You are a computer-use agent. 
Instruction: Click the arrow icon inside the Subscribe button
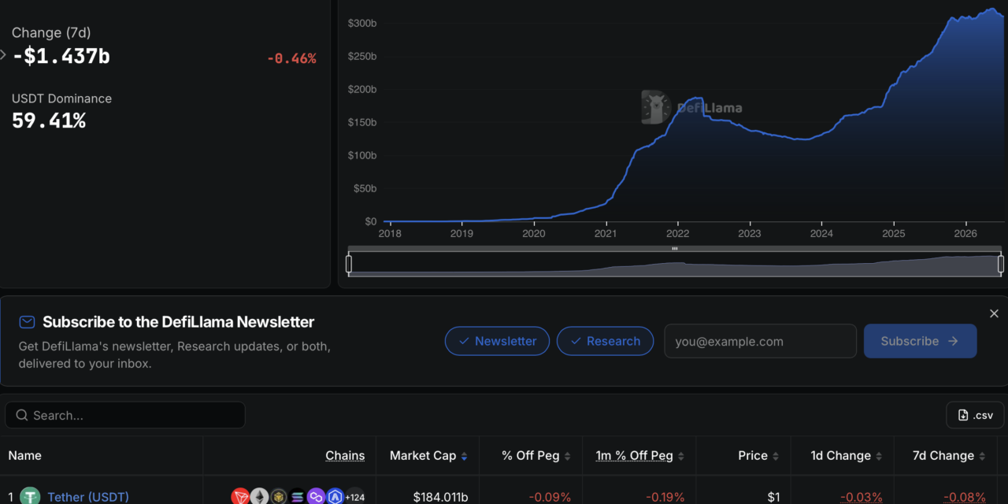[x=953, y=341]
